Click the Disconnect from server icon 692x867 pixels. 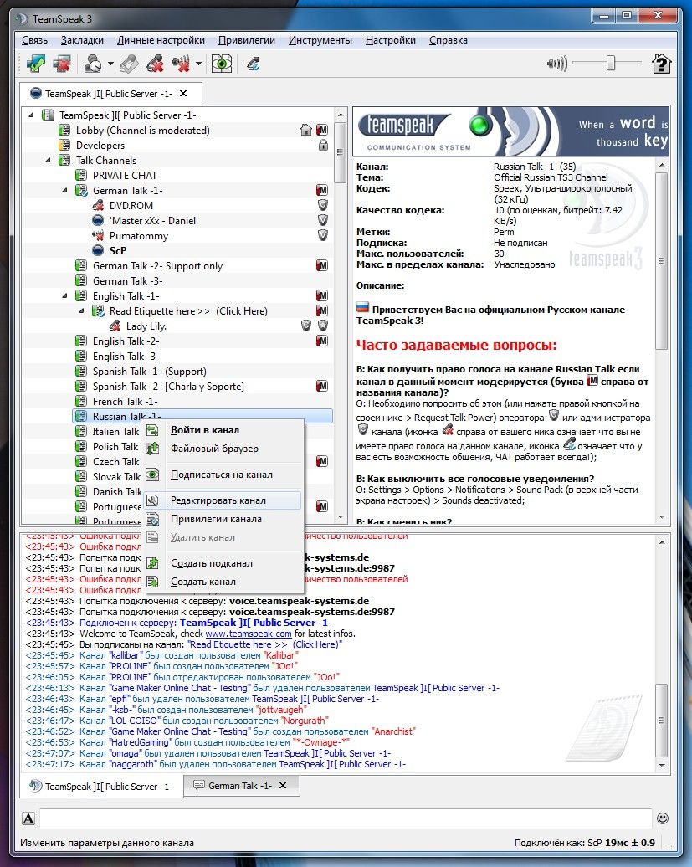point(63,64)
